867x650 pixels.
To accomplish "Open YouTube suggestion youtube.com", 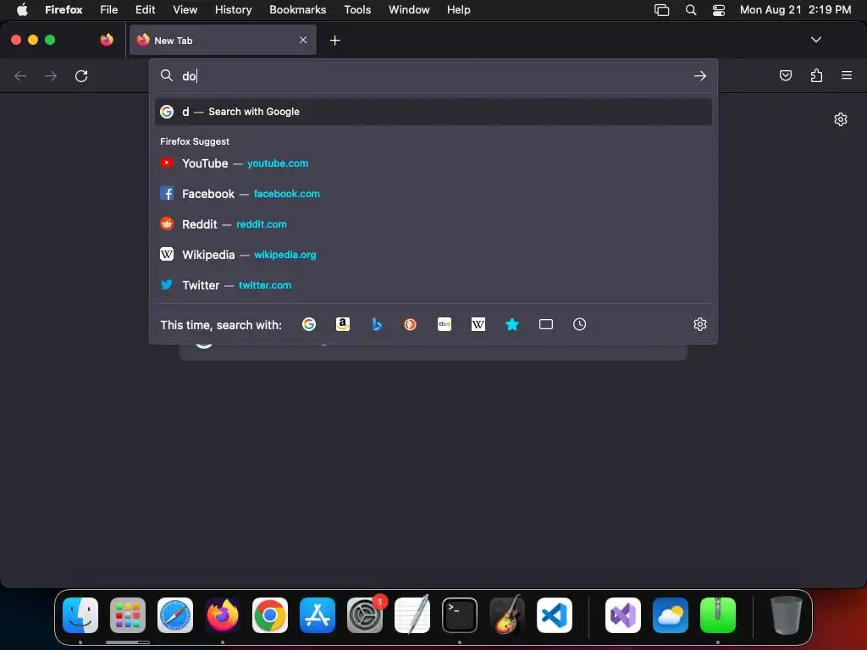I will [x=433, y=163].
